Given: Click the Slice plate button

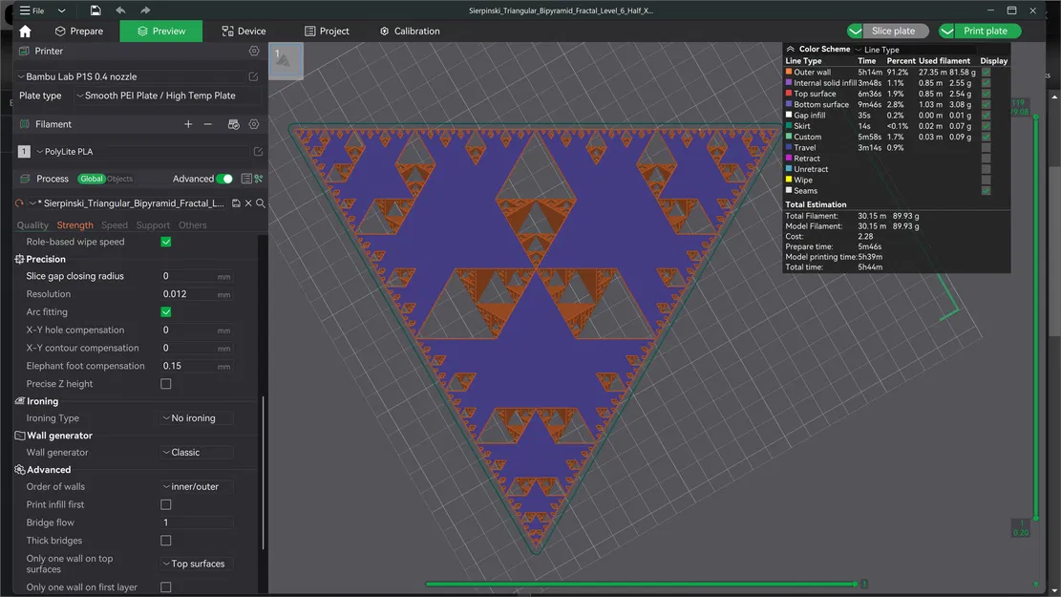Looking at the screenshot, I should 894,31.
